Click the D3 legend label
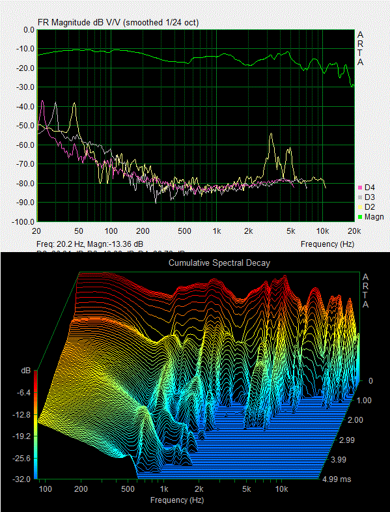 click(370, 197)
